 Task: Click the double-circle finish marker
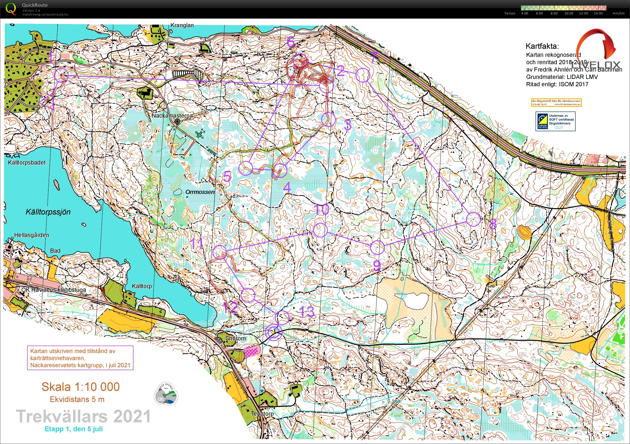(273, 332)
